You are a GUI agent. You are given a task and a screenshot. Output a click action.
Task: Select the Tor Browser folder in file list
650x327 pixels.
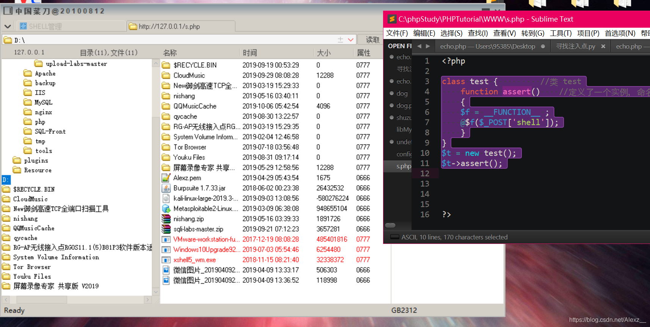pyautogui.click(x=190, y=147)
